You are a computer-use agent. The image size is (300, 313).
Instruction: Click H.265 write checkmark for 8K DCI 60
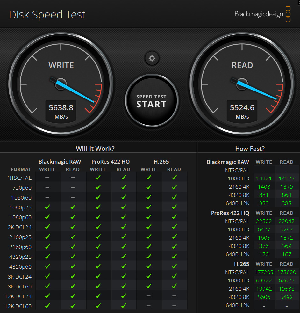(149, 286)
